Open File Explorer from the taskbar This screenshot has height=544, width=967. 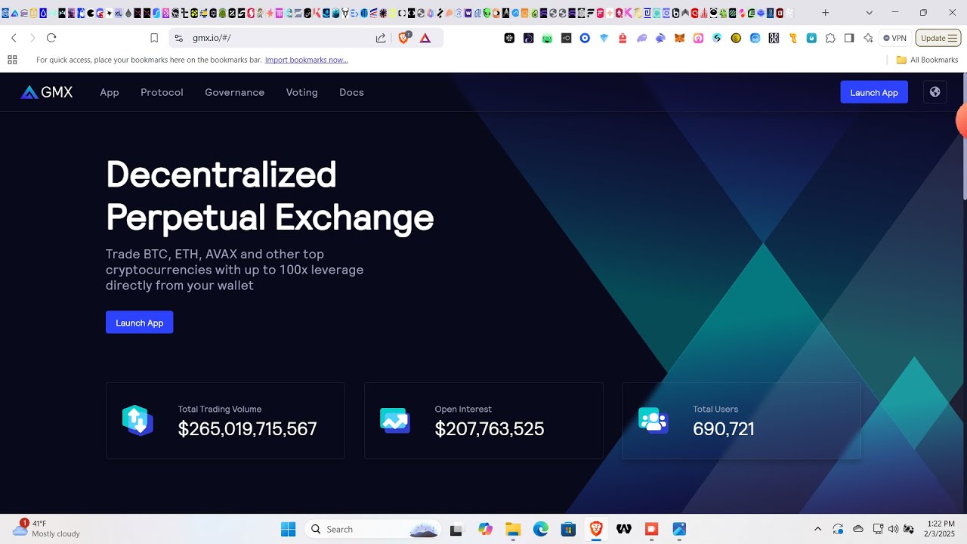(x=513, y=529)
